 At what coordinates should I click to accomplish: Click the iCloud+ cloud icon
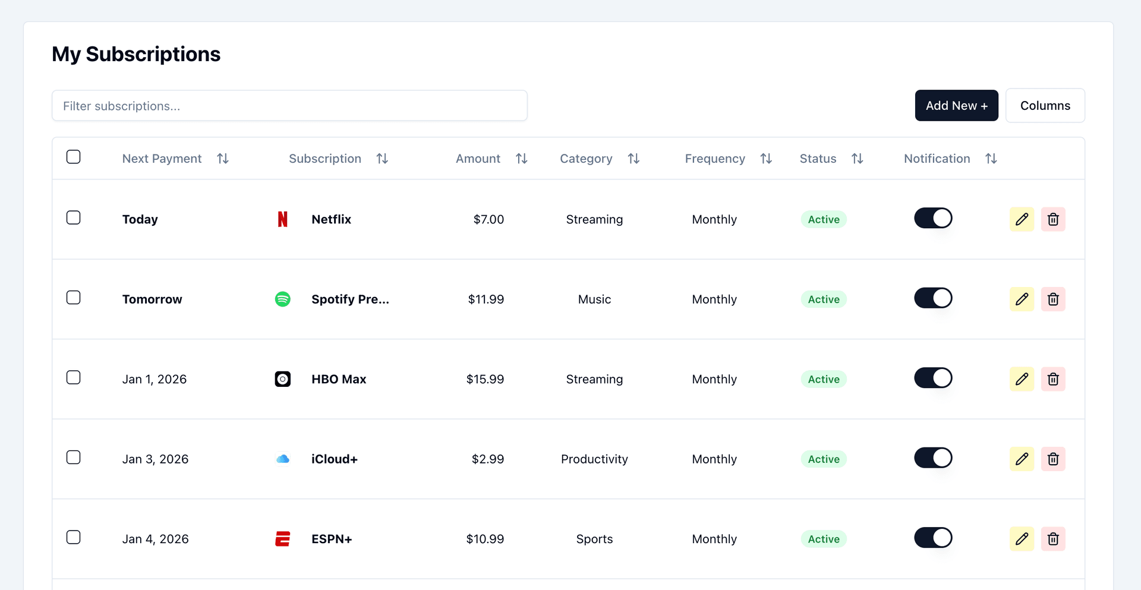[283, 459]
